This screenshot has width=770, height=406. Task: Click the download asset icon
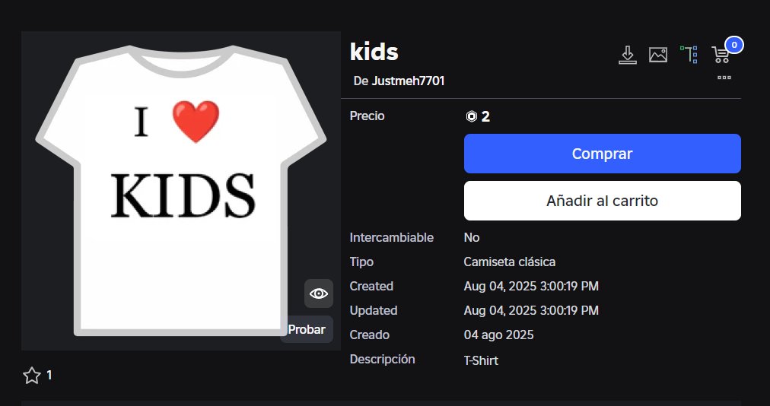627,55
